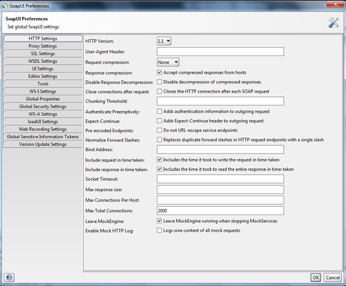
Task: Expand the Request compression dropdown
Action: click(168, 62)
